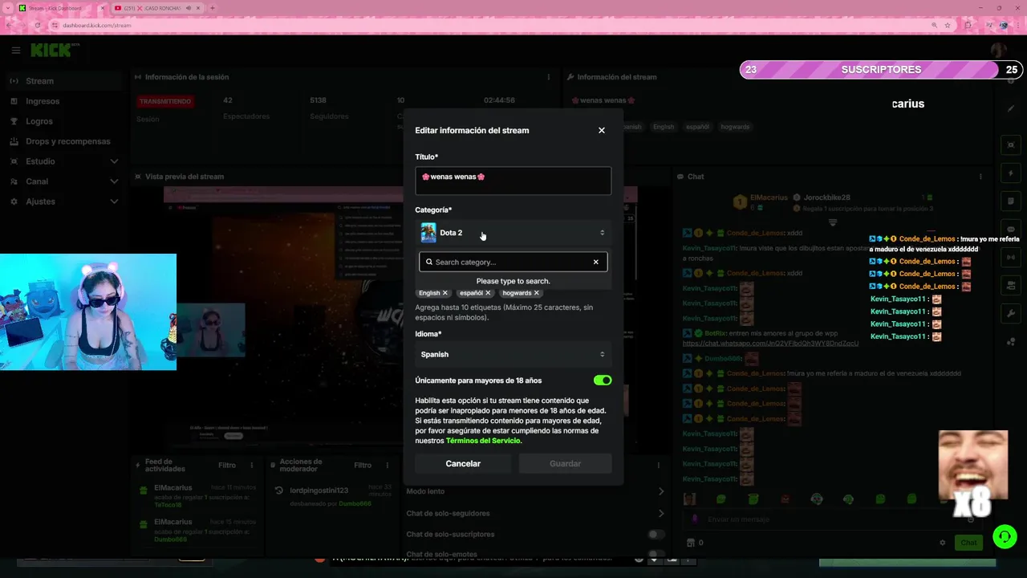Click the Guardar button
The width and height of the screenshot is (1027, 578).
click(x=565, y=463)
